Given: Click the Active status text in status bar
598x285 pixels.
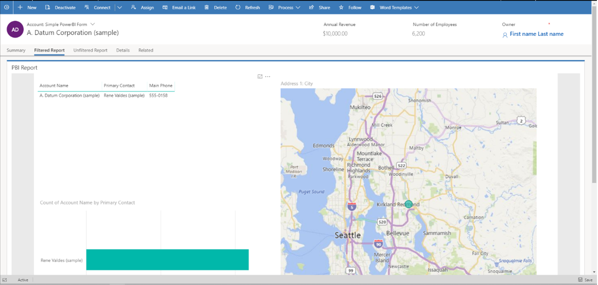Looking at the screenshot, I should coord(23,280).
